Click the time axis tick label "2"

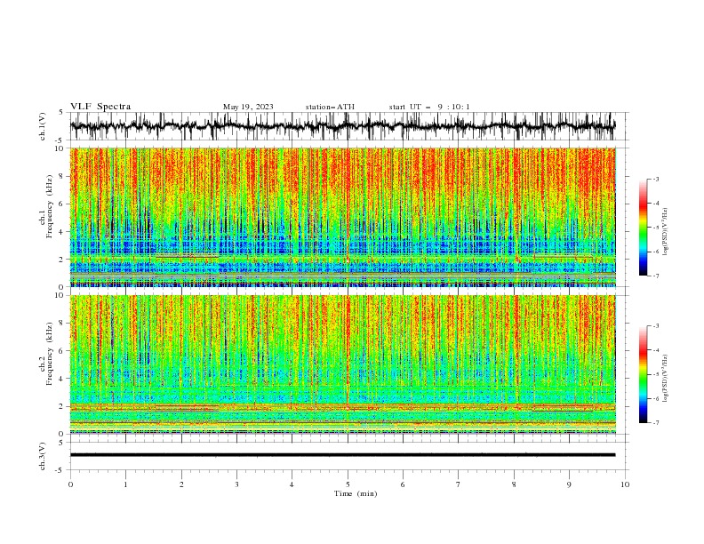point(181,484)
